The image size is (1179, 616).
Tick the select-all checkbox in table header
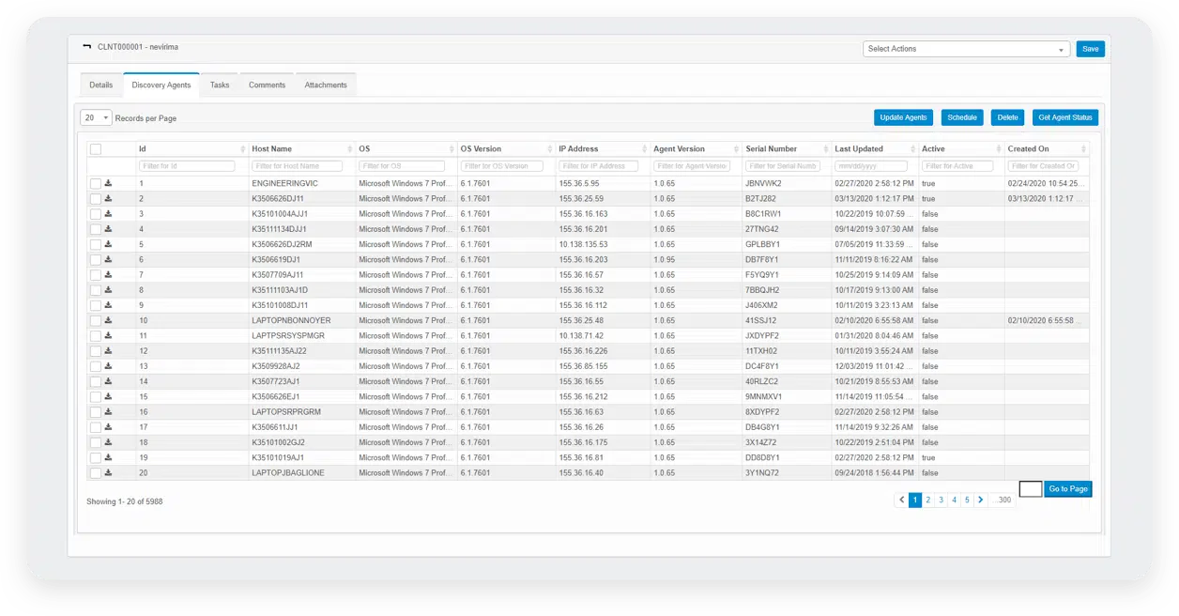96,149
